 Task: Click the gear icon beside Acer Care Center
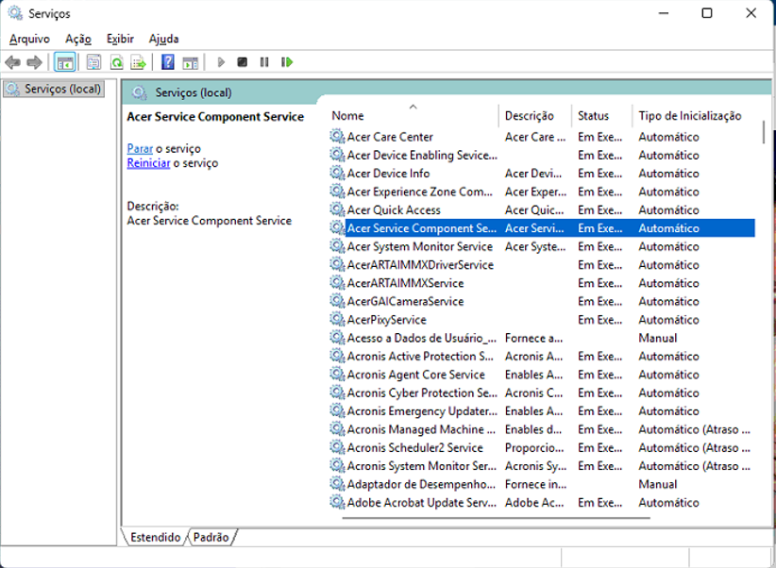click(338, 137)
